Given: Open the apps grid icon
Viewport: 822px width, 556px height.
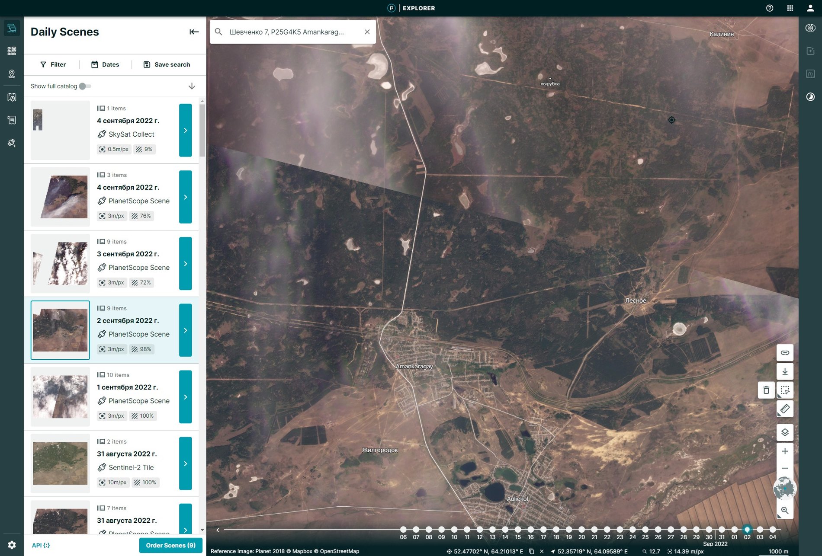Looking at the screenshot, I should (x=790, y=8).
